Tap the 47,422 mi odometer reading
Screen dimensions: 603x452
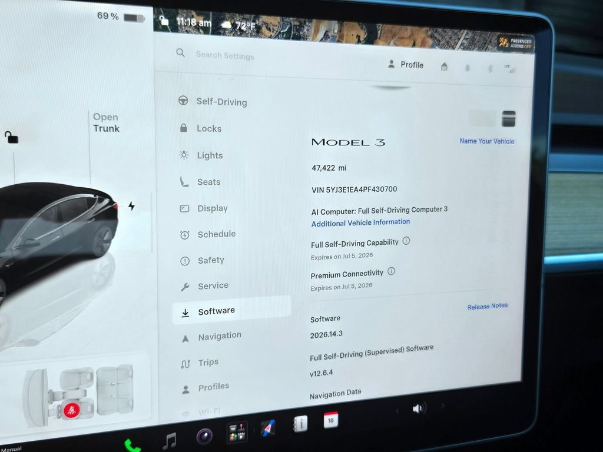coord(329,168)
